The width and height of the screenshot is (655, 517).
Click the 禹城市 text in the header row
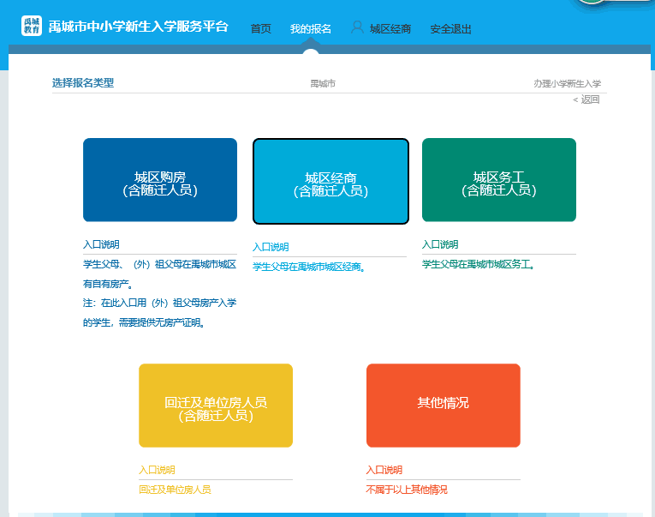[x=323, y=83]
